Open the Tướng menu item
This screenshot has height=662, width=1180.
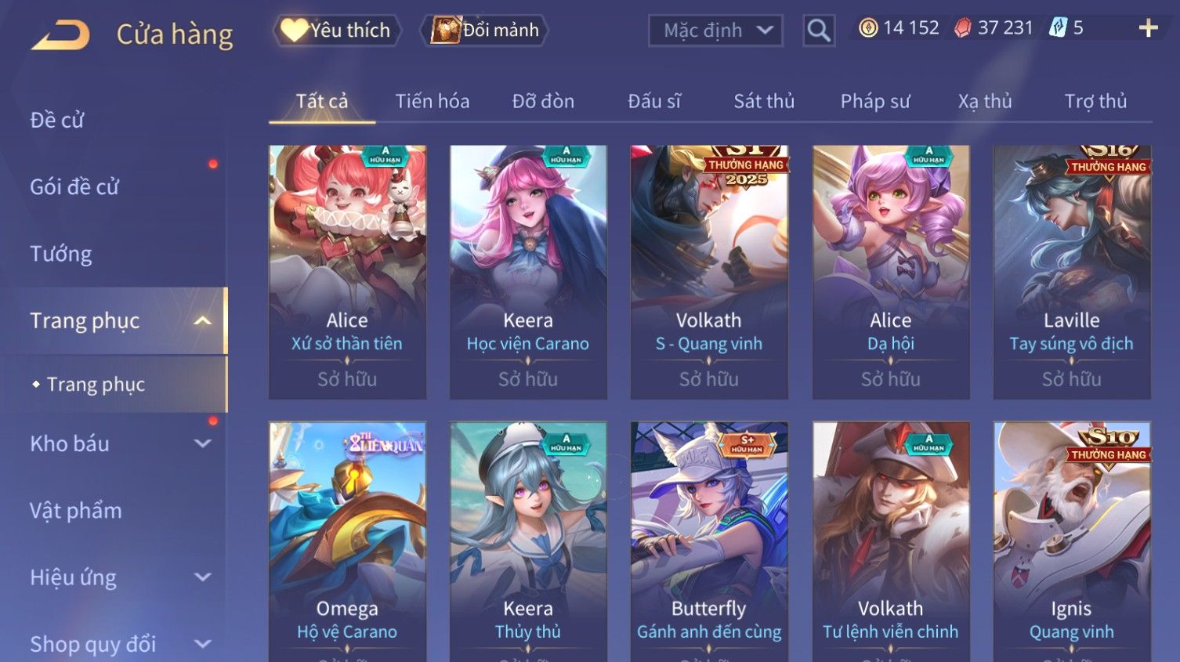point(61,254)
